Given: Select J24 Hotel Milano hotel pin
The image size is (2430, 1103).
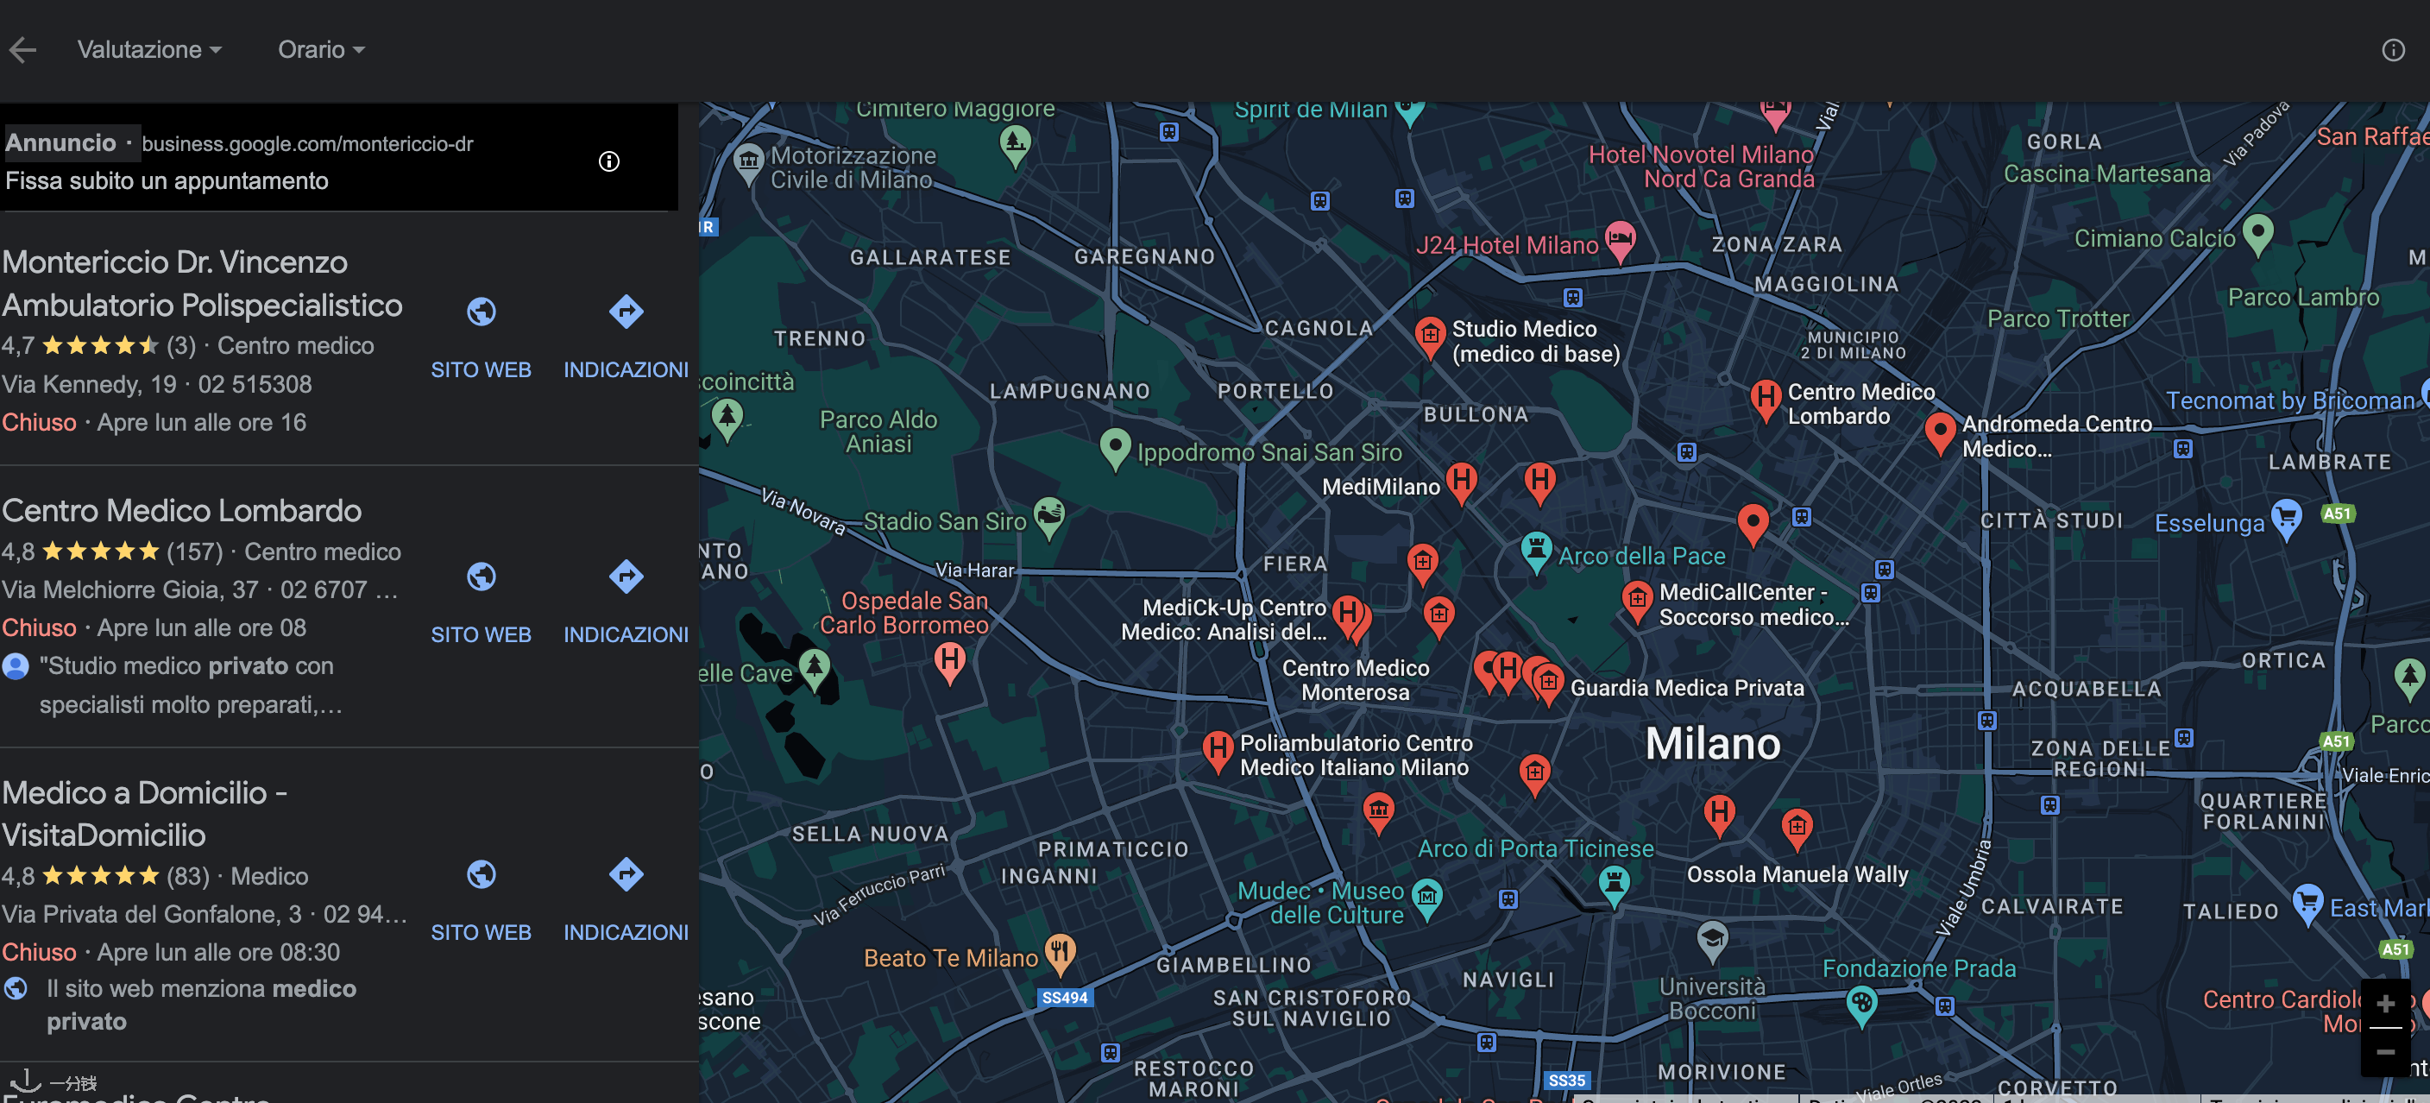Looking at the screenshot, I should pyautogui.click(x=1620, y=242).
